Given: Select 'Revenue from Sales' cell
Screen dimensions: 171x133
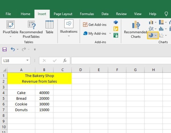Looking at the screenshot, I should tap(40, 81).
